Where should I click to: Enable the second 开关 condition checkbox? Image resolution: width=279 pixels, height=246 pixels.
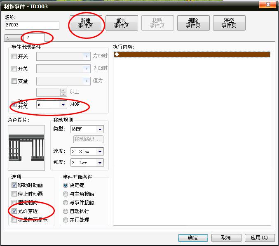pos(14,69)
